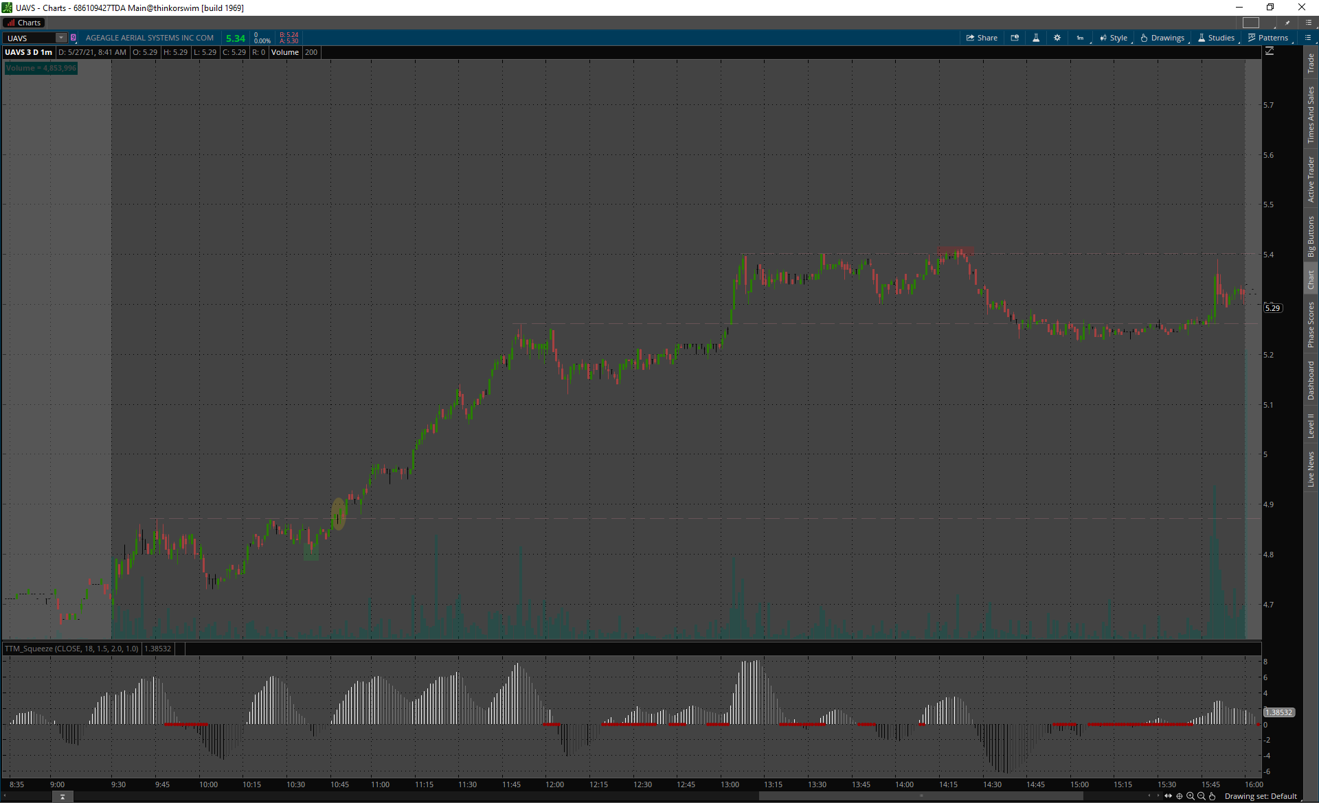
Task: Select the pan hand tool icon
Action: 1213,796
